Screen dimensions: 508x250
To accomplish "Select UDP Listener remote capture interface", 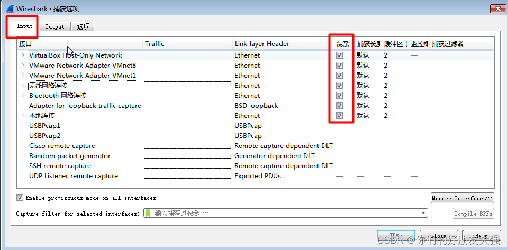I will pos(255,175).
